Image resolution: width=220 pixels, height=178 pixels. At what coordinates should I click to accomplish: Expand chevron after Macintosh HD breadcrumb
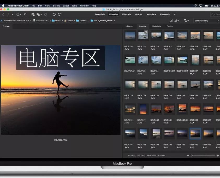pos(50,21)
